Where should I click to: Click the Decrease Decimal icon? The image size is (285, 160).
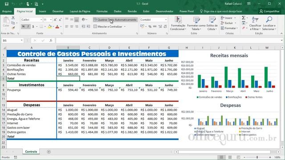click(x=165, y=27)
